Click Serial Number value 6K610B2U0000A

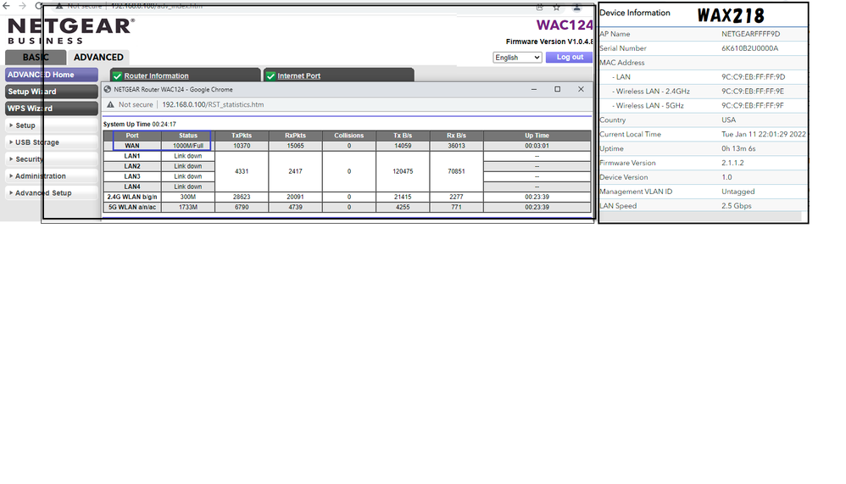click(x=750, y=48)
